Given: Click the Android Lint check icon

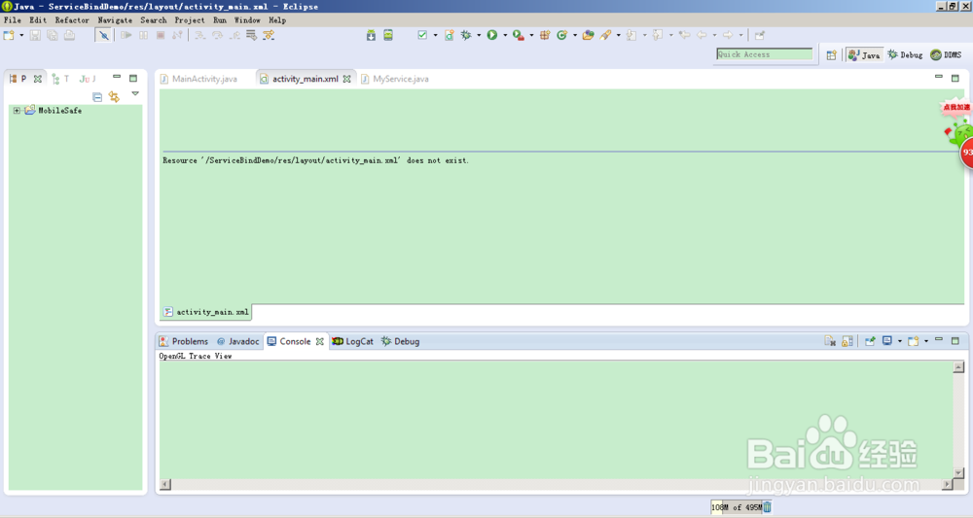Looking at the screenshot, I should (x=422, y=35).
